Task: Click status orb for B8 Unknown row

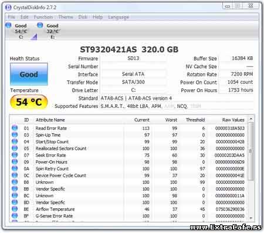Action: (x=15, y=182)
